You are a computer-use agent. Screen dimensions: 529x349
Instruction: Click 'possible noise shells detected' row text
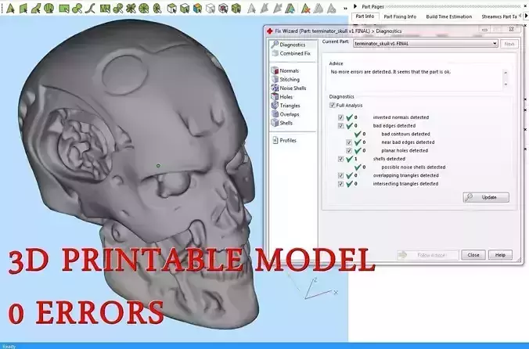tap(413, 167)
